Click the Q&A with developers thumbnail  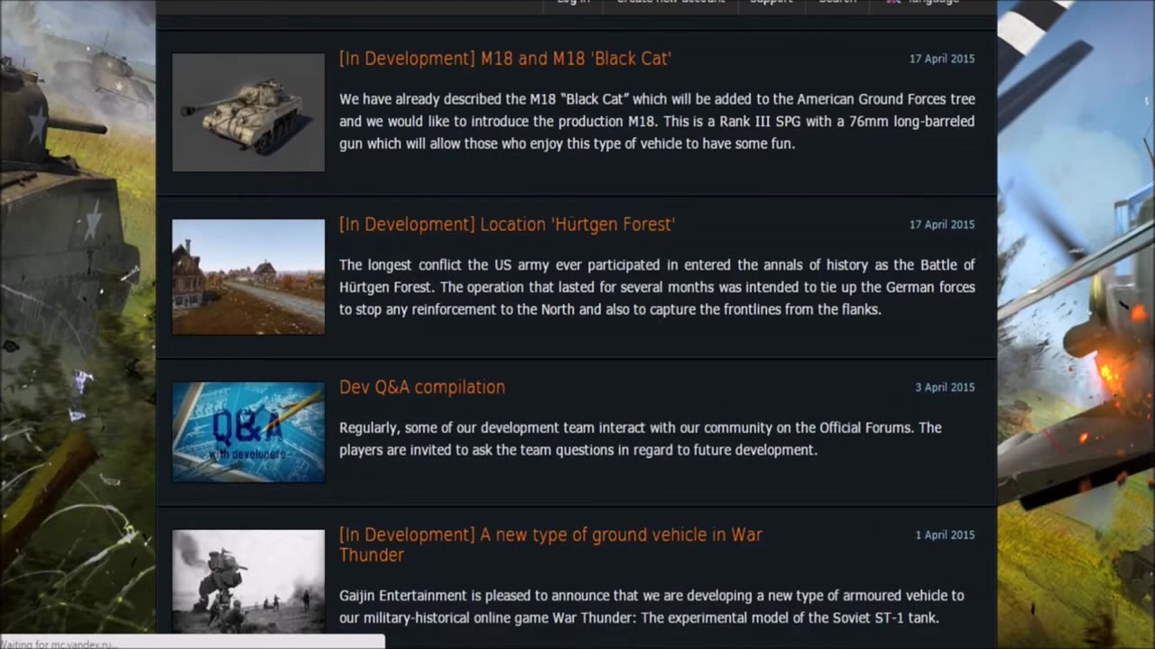248,432
